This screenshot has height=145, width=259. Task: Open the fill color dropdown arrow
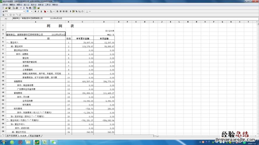tap(54, 11)
